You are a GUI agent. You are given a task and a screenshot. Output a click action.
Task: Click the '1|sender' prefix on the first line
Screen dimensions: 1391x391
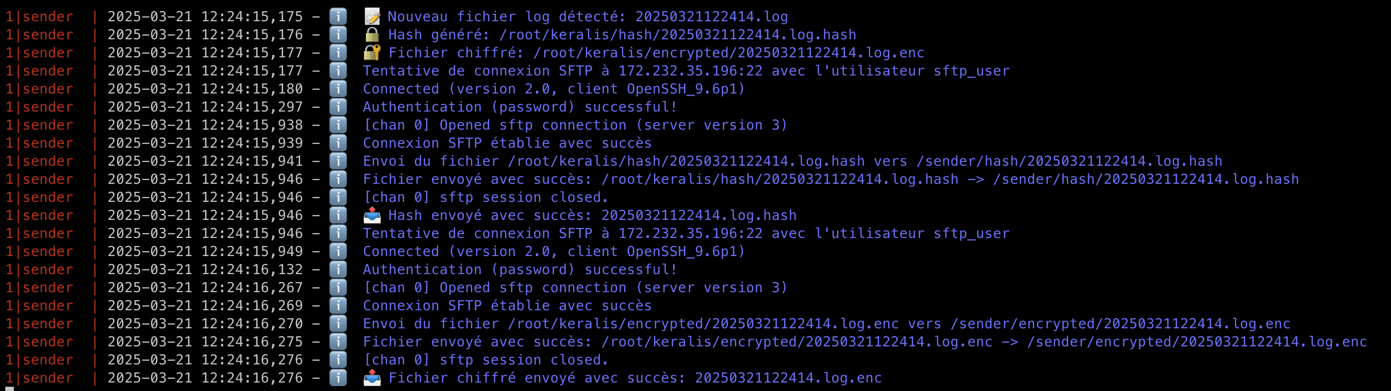pos(39,16)
